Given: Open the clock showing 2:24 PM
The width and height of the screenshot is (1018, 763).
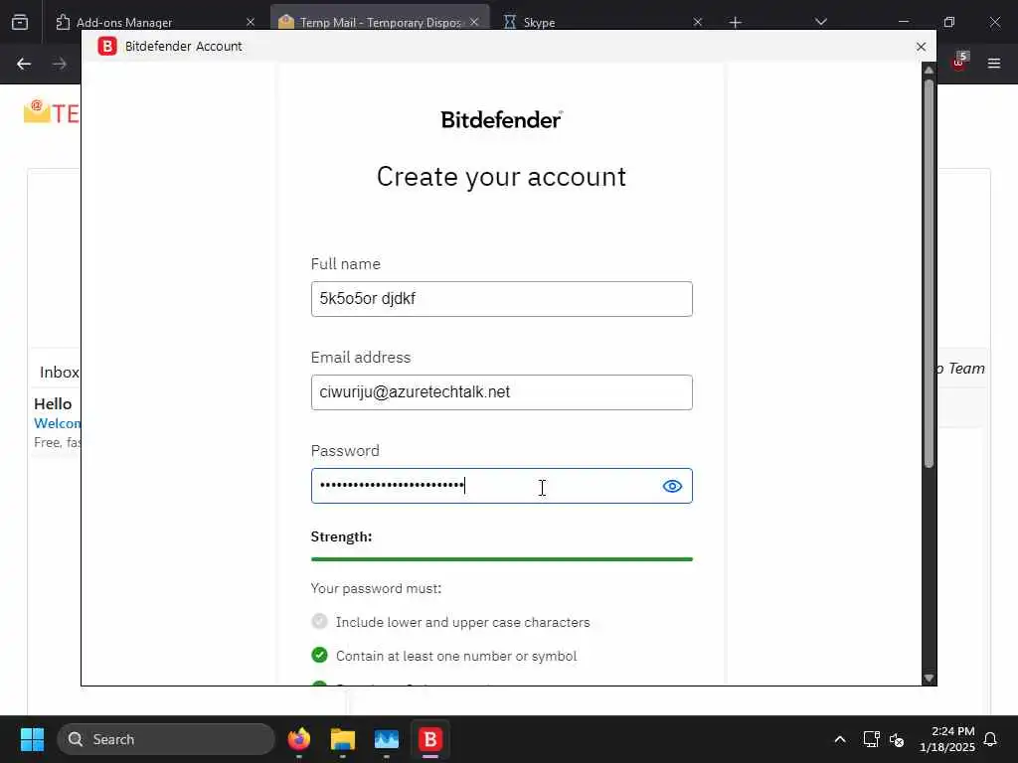Looking at the screenshot, I should tap(946, 739).
